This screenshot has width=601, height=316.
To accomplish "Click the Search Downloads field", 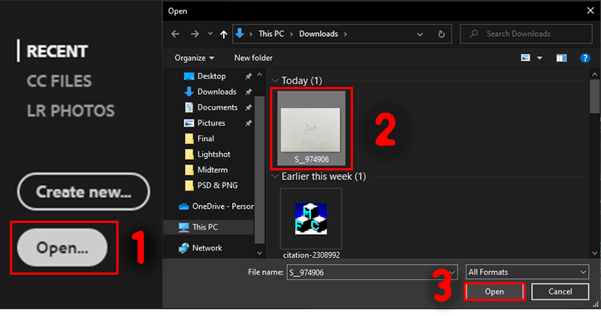I will tap(526, 34).
